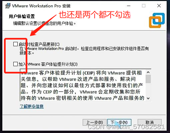Click the scroll-down arrow in CEIP text box

click(x=148, y=98)
